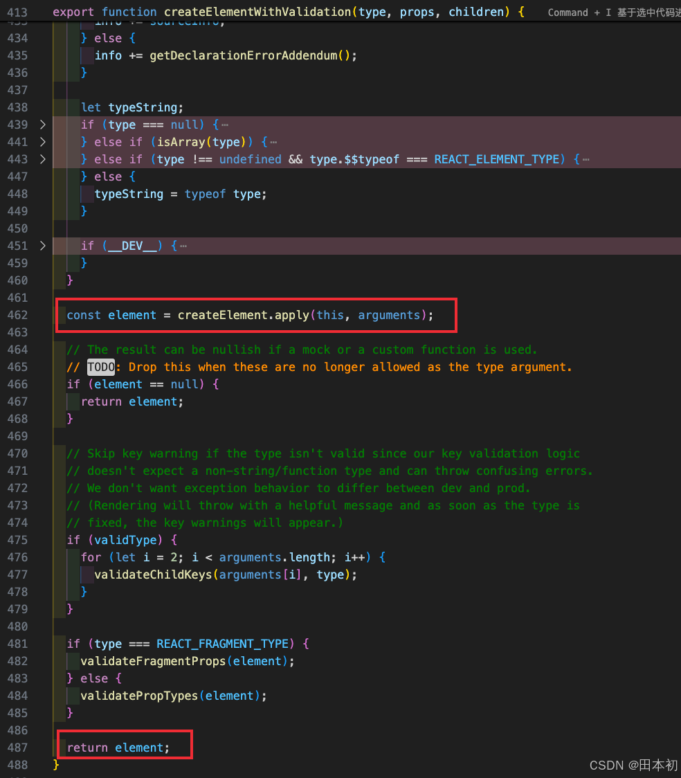
Task: Expand folded __DEV__ block at line 451
Action: tap(43, 246)
